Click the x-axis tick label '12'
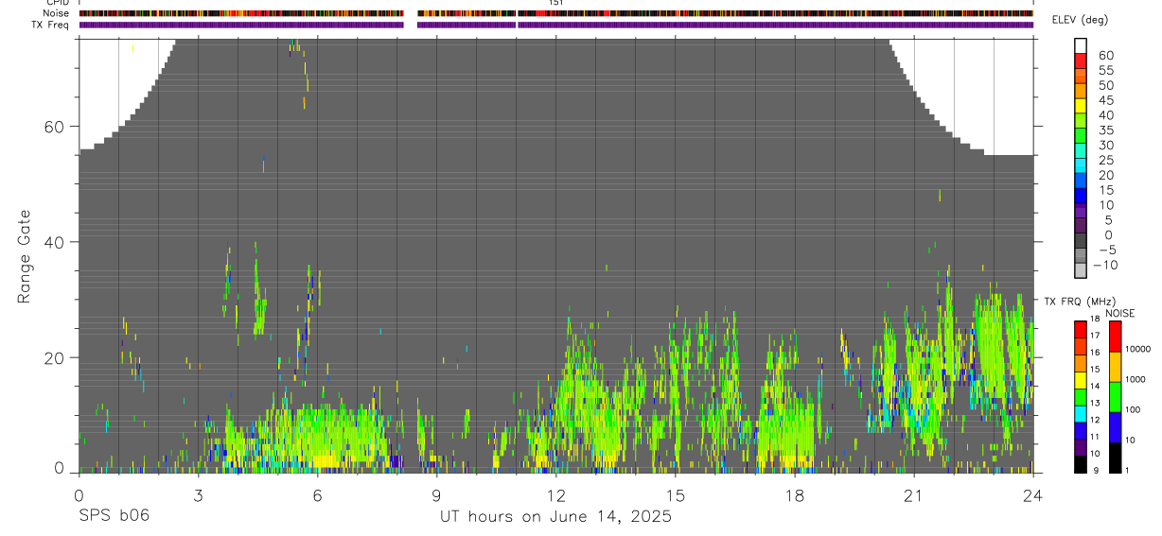Screen dimensions: 1162x536 click(x=555, y=495)
